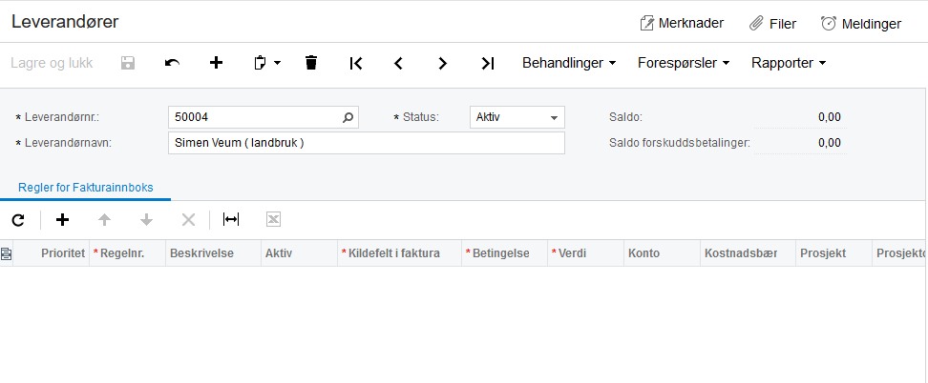This screenshot has width=928, height=383.
Task: Click the Leverandørnr. search magnifier
Action: [x=348, y=117]
